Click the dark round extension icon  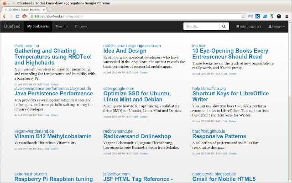[279, 16]
